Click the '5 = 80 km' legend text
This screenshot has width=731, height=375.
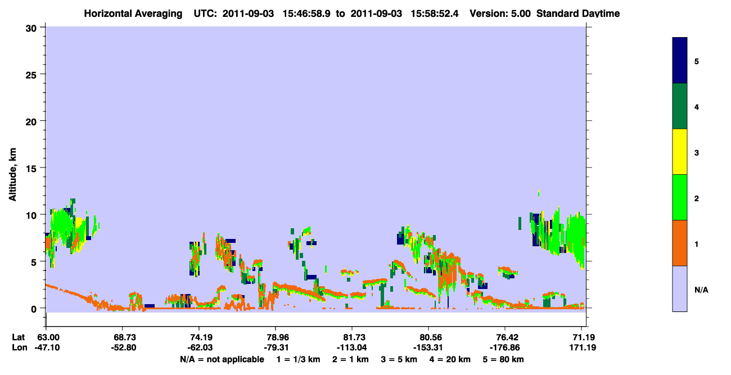(x=504, y=359)
